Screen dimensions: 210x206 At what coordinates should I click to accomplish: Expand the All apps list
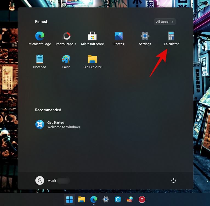point(165,22)
